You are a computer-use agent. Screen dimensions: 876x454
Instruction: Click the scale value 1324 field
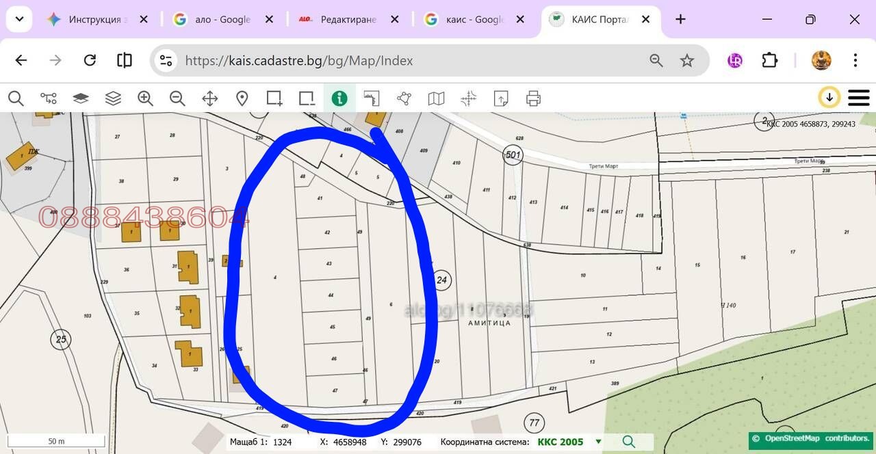(x=282, y=442)
